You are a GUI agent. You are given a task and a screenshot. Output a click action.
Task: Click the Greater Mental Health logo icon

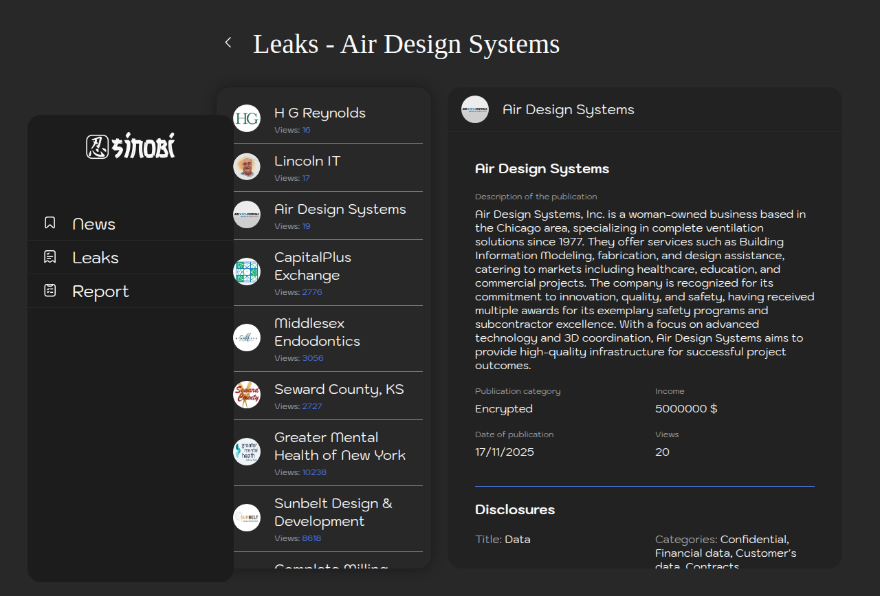click(x=247, y=452)
